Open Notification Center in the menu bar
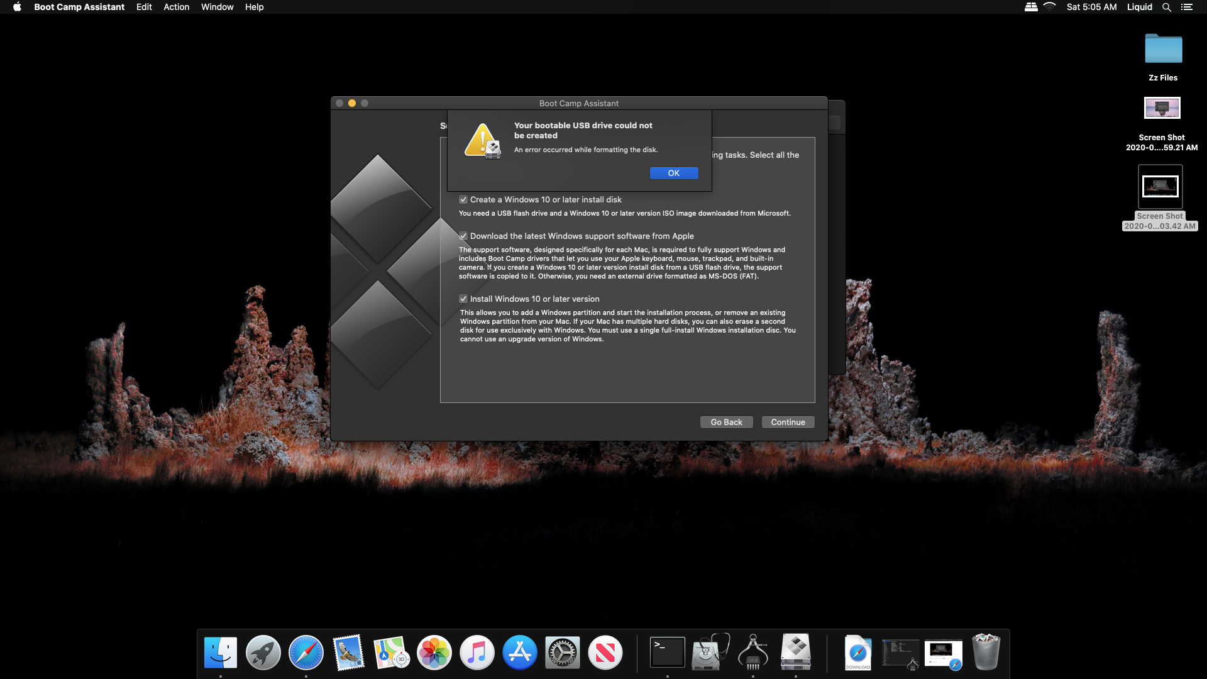The width and height of the screenshot is (1207, 679). 1186,7
